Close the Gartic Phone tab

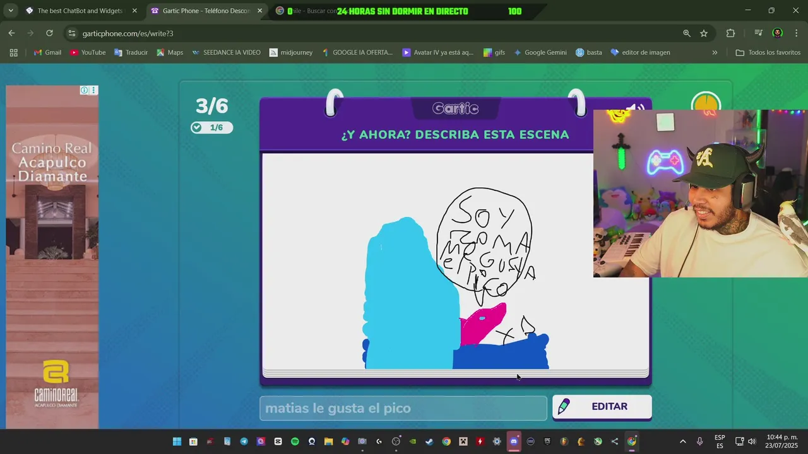coord(259,11)
